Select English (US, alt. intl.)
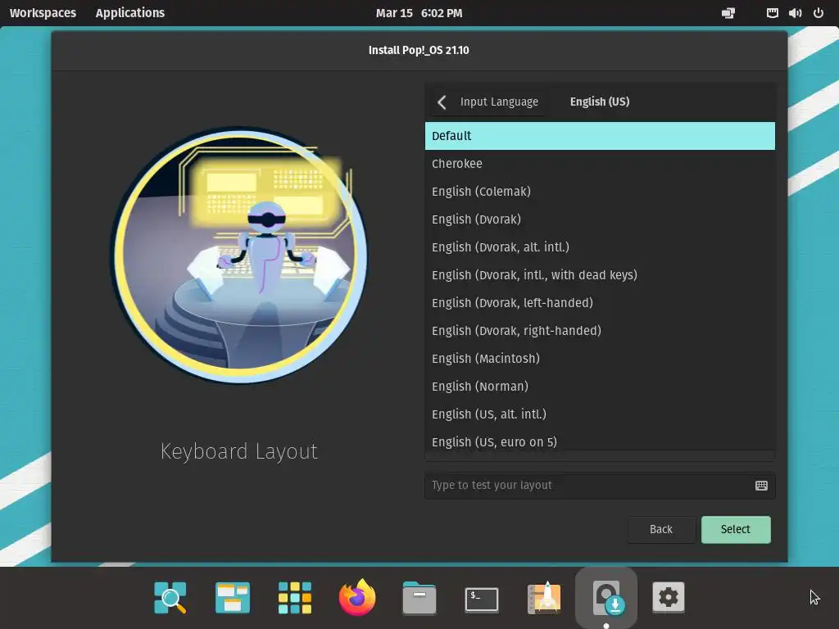The image size is (839, 629). (600, 414)
